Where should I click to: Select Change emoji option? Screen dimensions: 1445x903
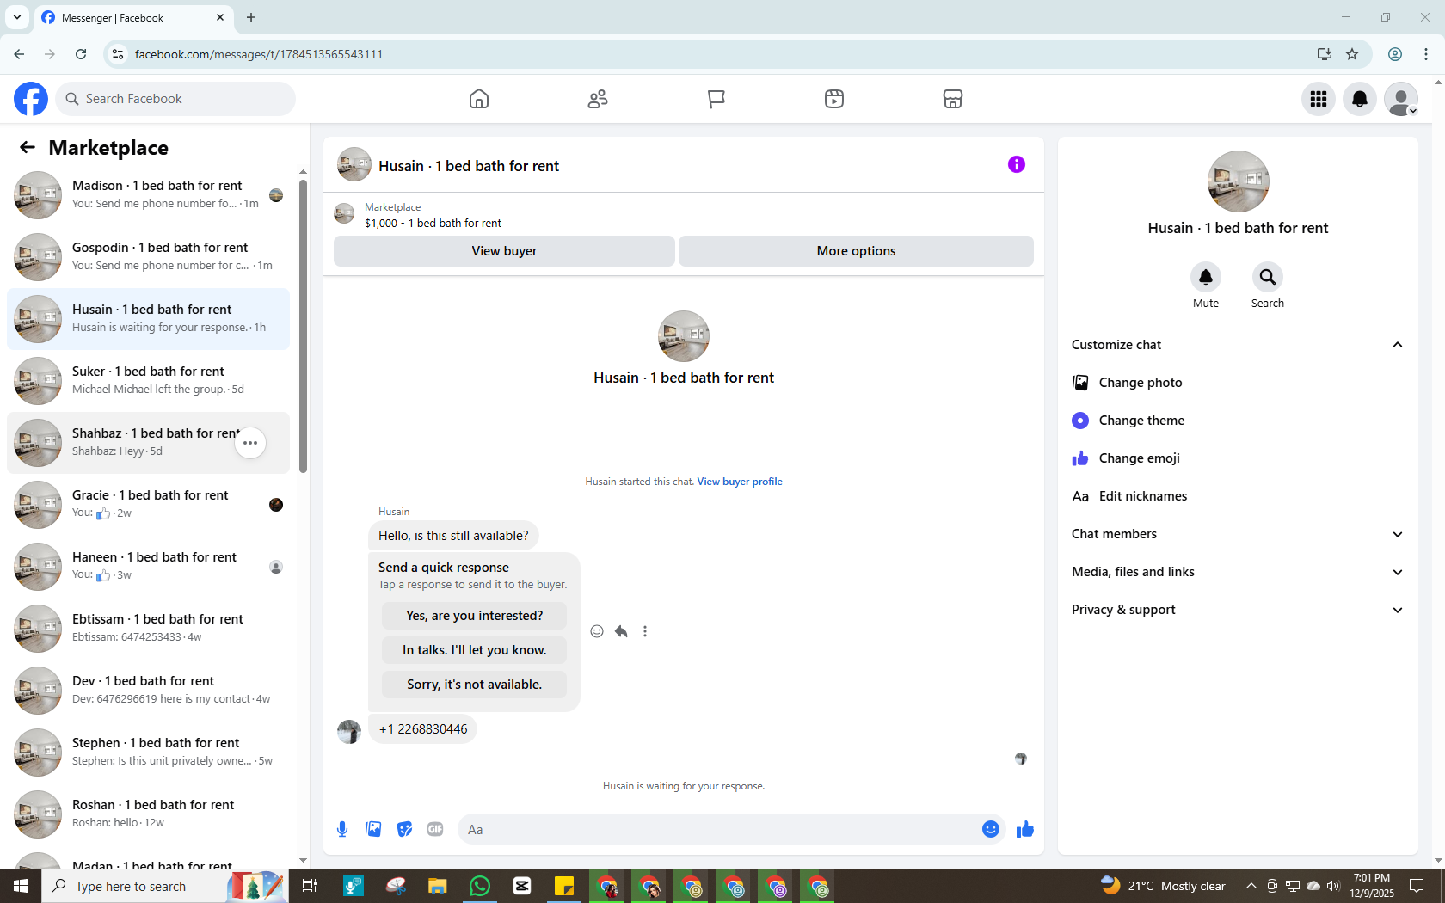1238,458
